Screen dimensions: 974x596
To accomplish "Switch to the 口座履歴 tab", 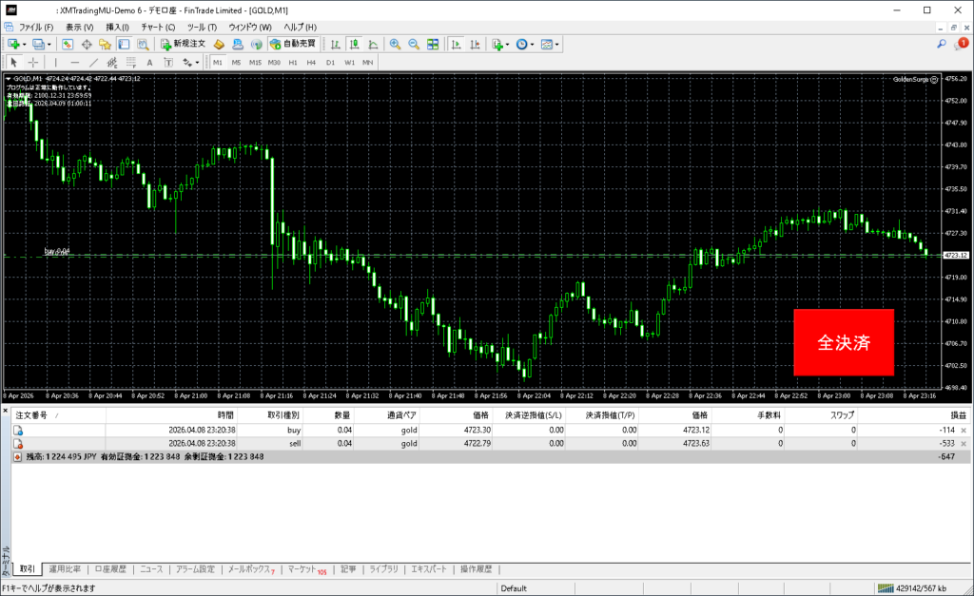I will point(110,569).
